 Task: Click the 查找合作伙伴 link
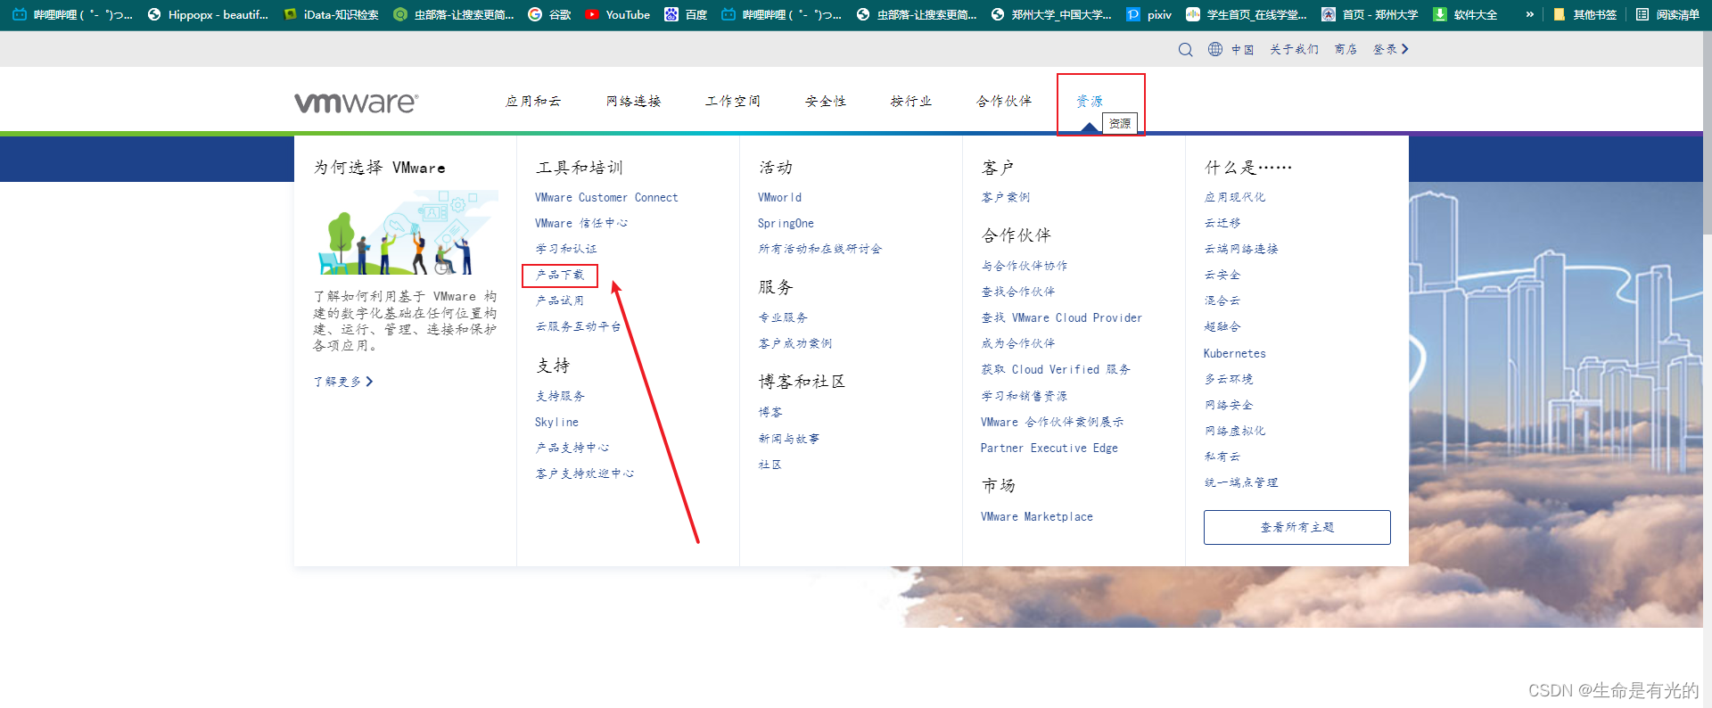[1018, 292]
